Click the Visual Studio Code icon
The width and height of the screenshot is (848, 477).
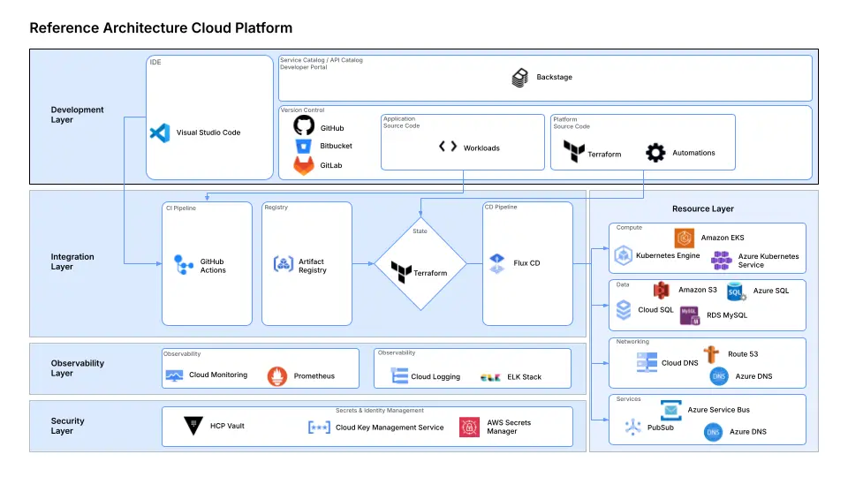(160, 132)
